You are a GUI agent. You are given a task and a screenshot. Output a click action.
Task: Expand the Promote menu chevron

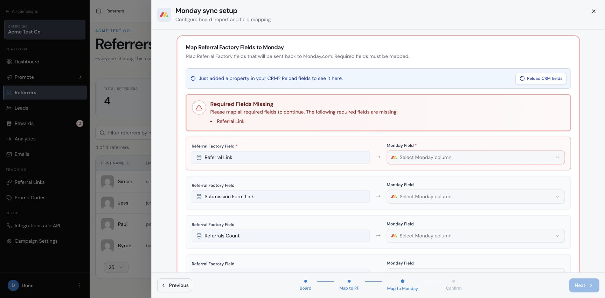pos(81,77)
